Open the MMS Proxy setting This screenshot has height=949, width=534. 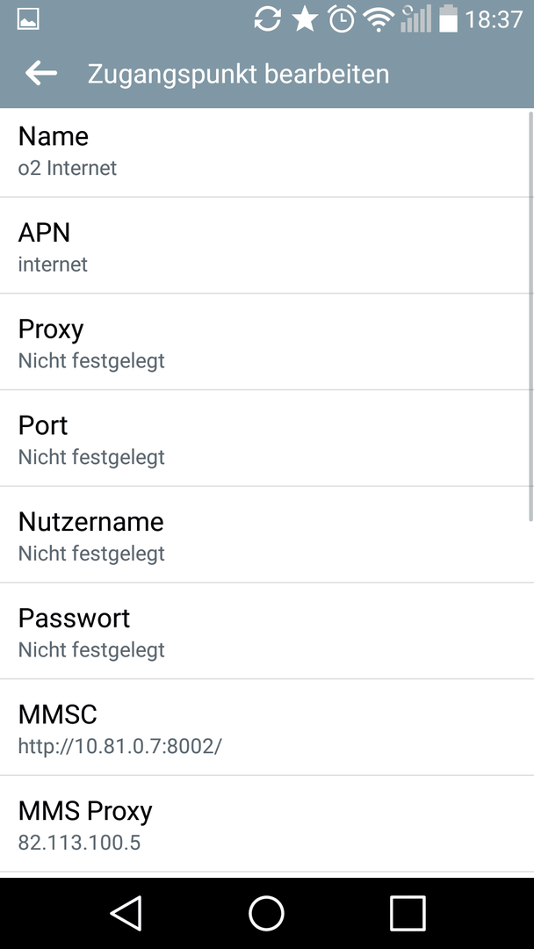coord(264,823)
